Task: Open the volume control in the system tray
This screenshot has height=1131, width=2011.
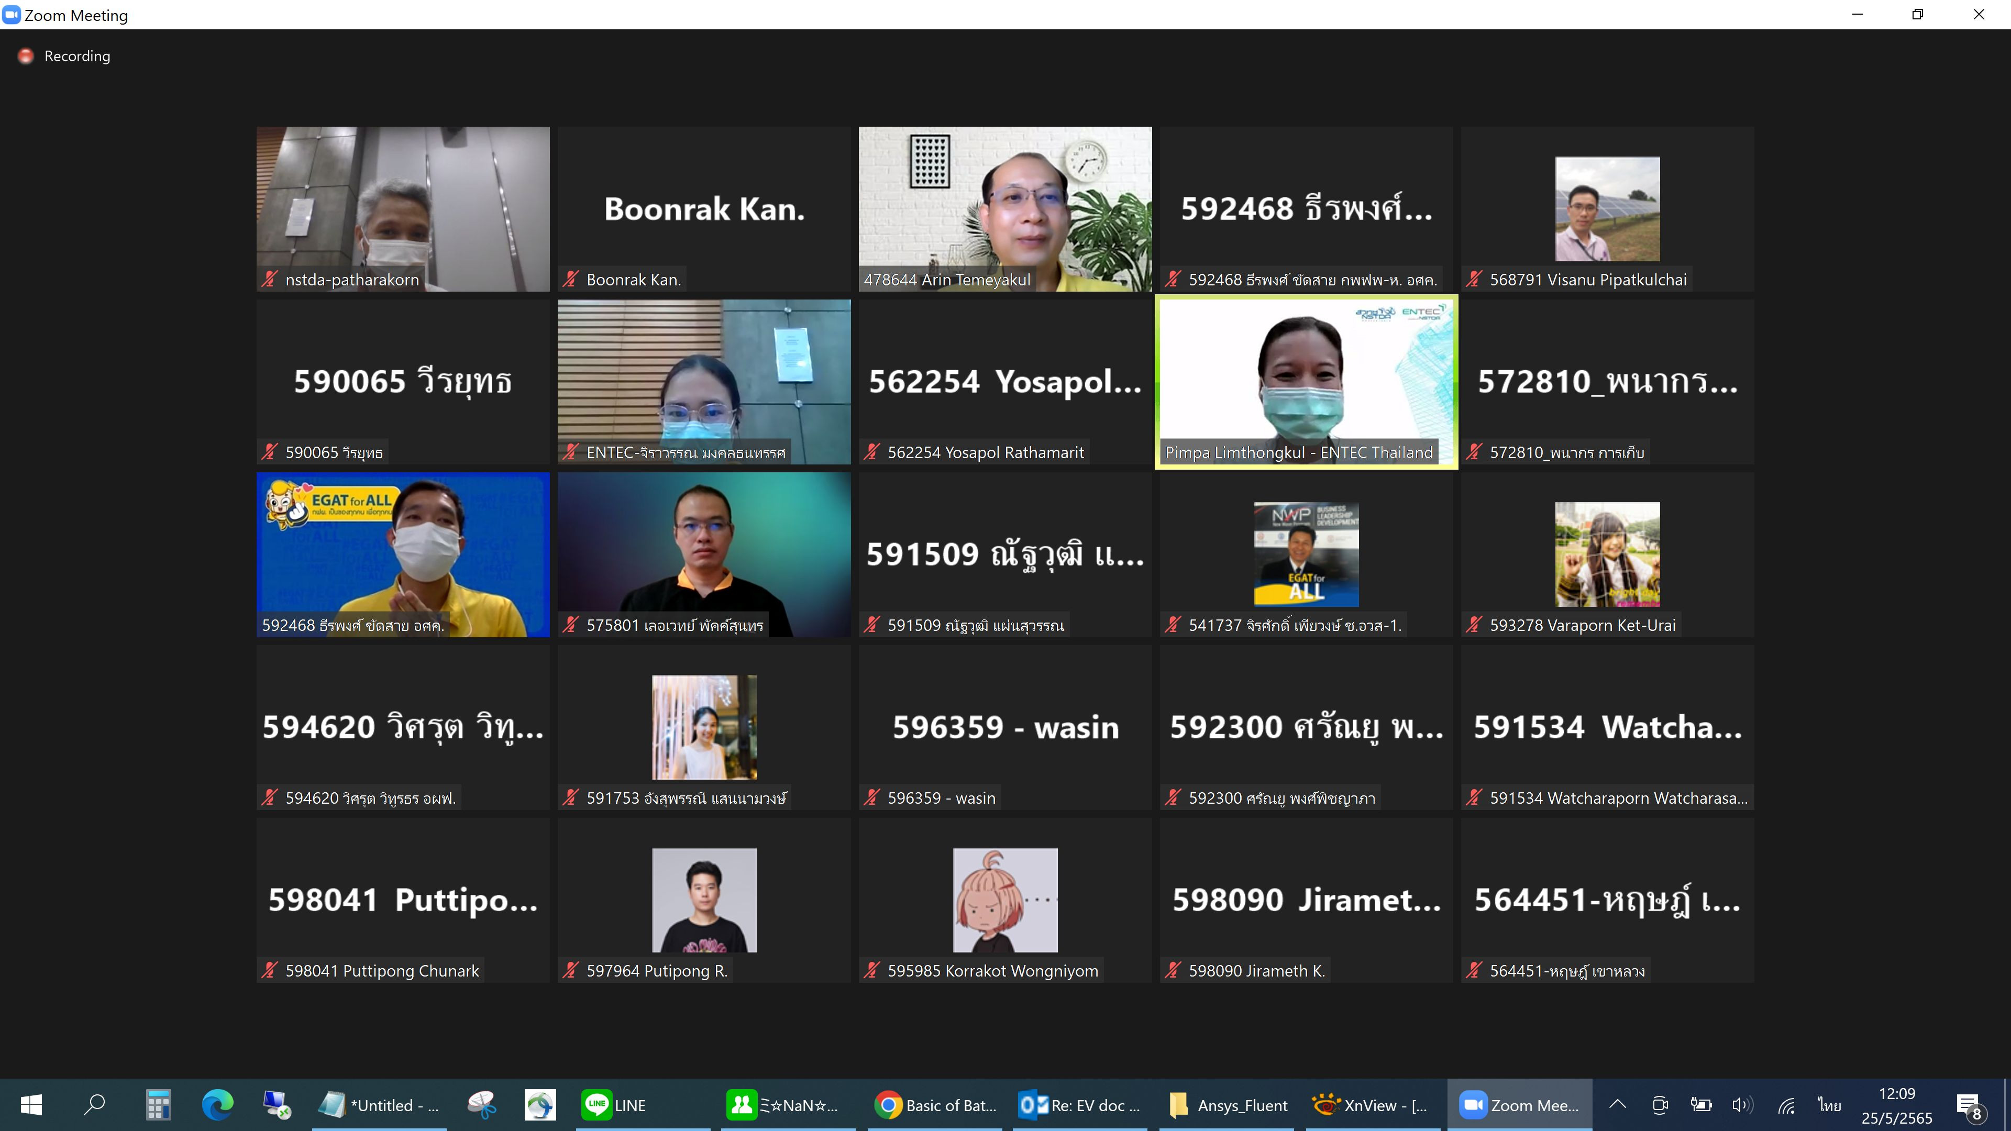Action: click(1742, 1105)
